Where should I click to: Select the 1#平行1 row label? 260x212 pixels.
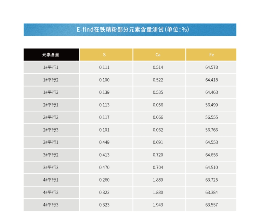click(x=51, y=67)
